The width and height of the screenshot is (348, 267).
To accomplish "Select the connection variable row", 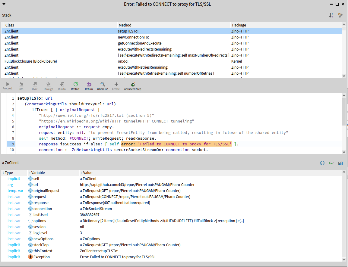I will (x=172, y=209).
